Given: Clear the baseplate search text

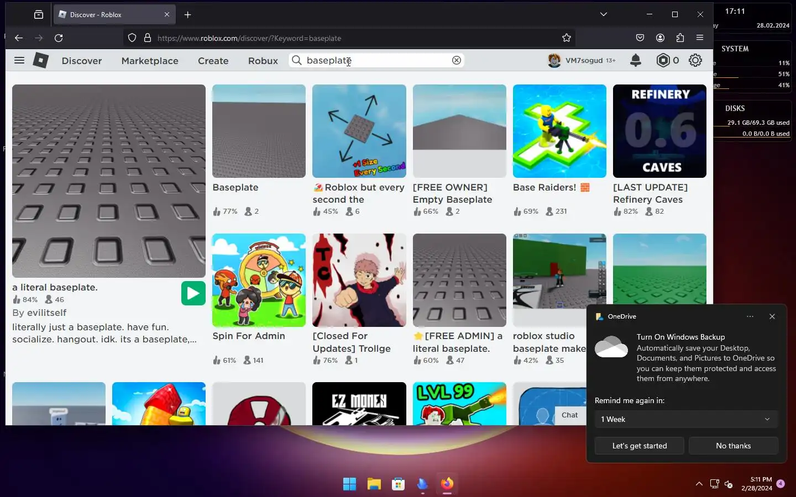Looking at the screenshot, I should [457, 60].
